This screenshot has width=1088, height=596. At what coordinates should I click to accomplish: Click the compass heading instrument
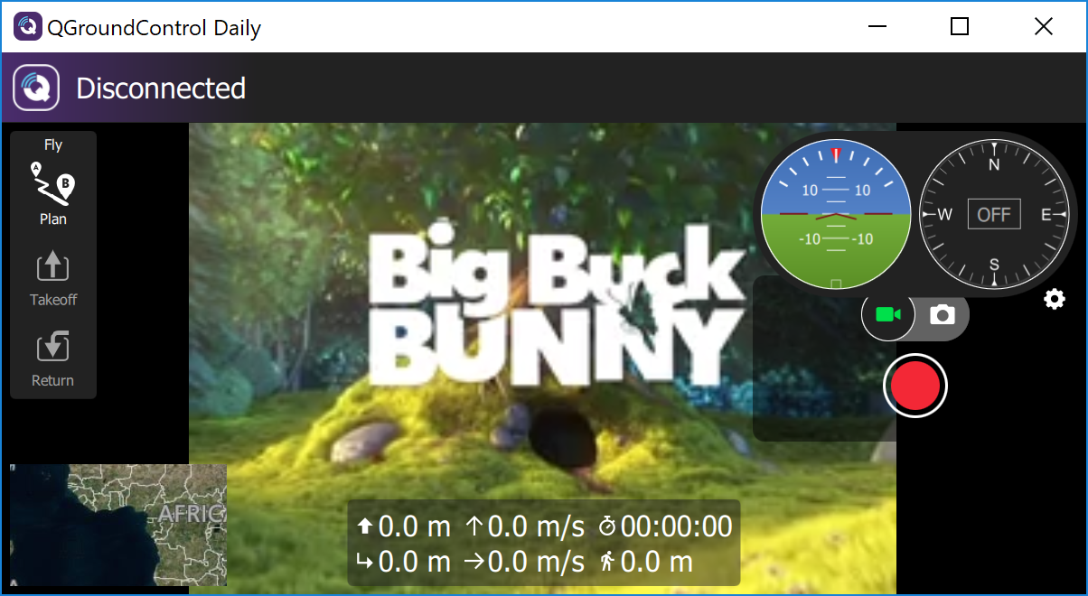994,215
